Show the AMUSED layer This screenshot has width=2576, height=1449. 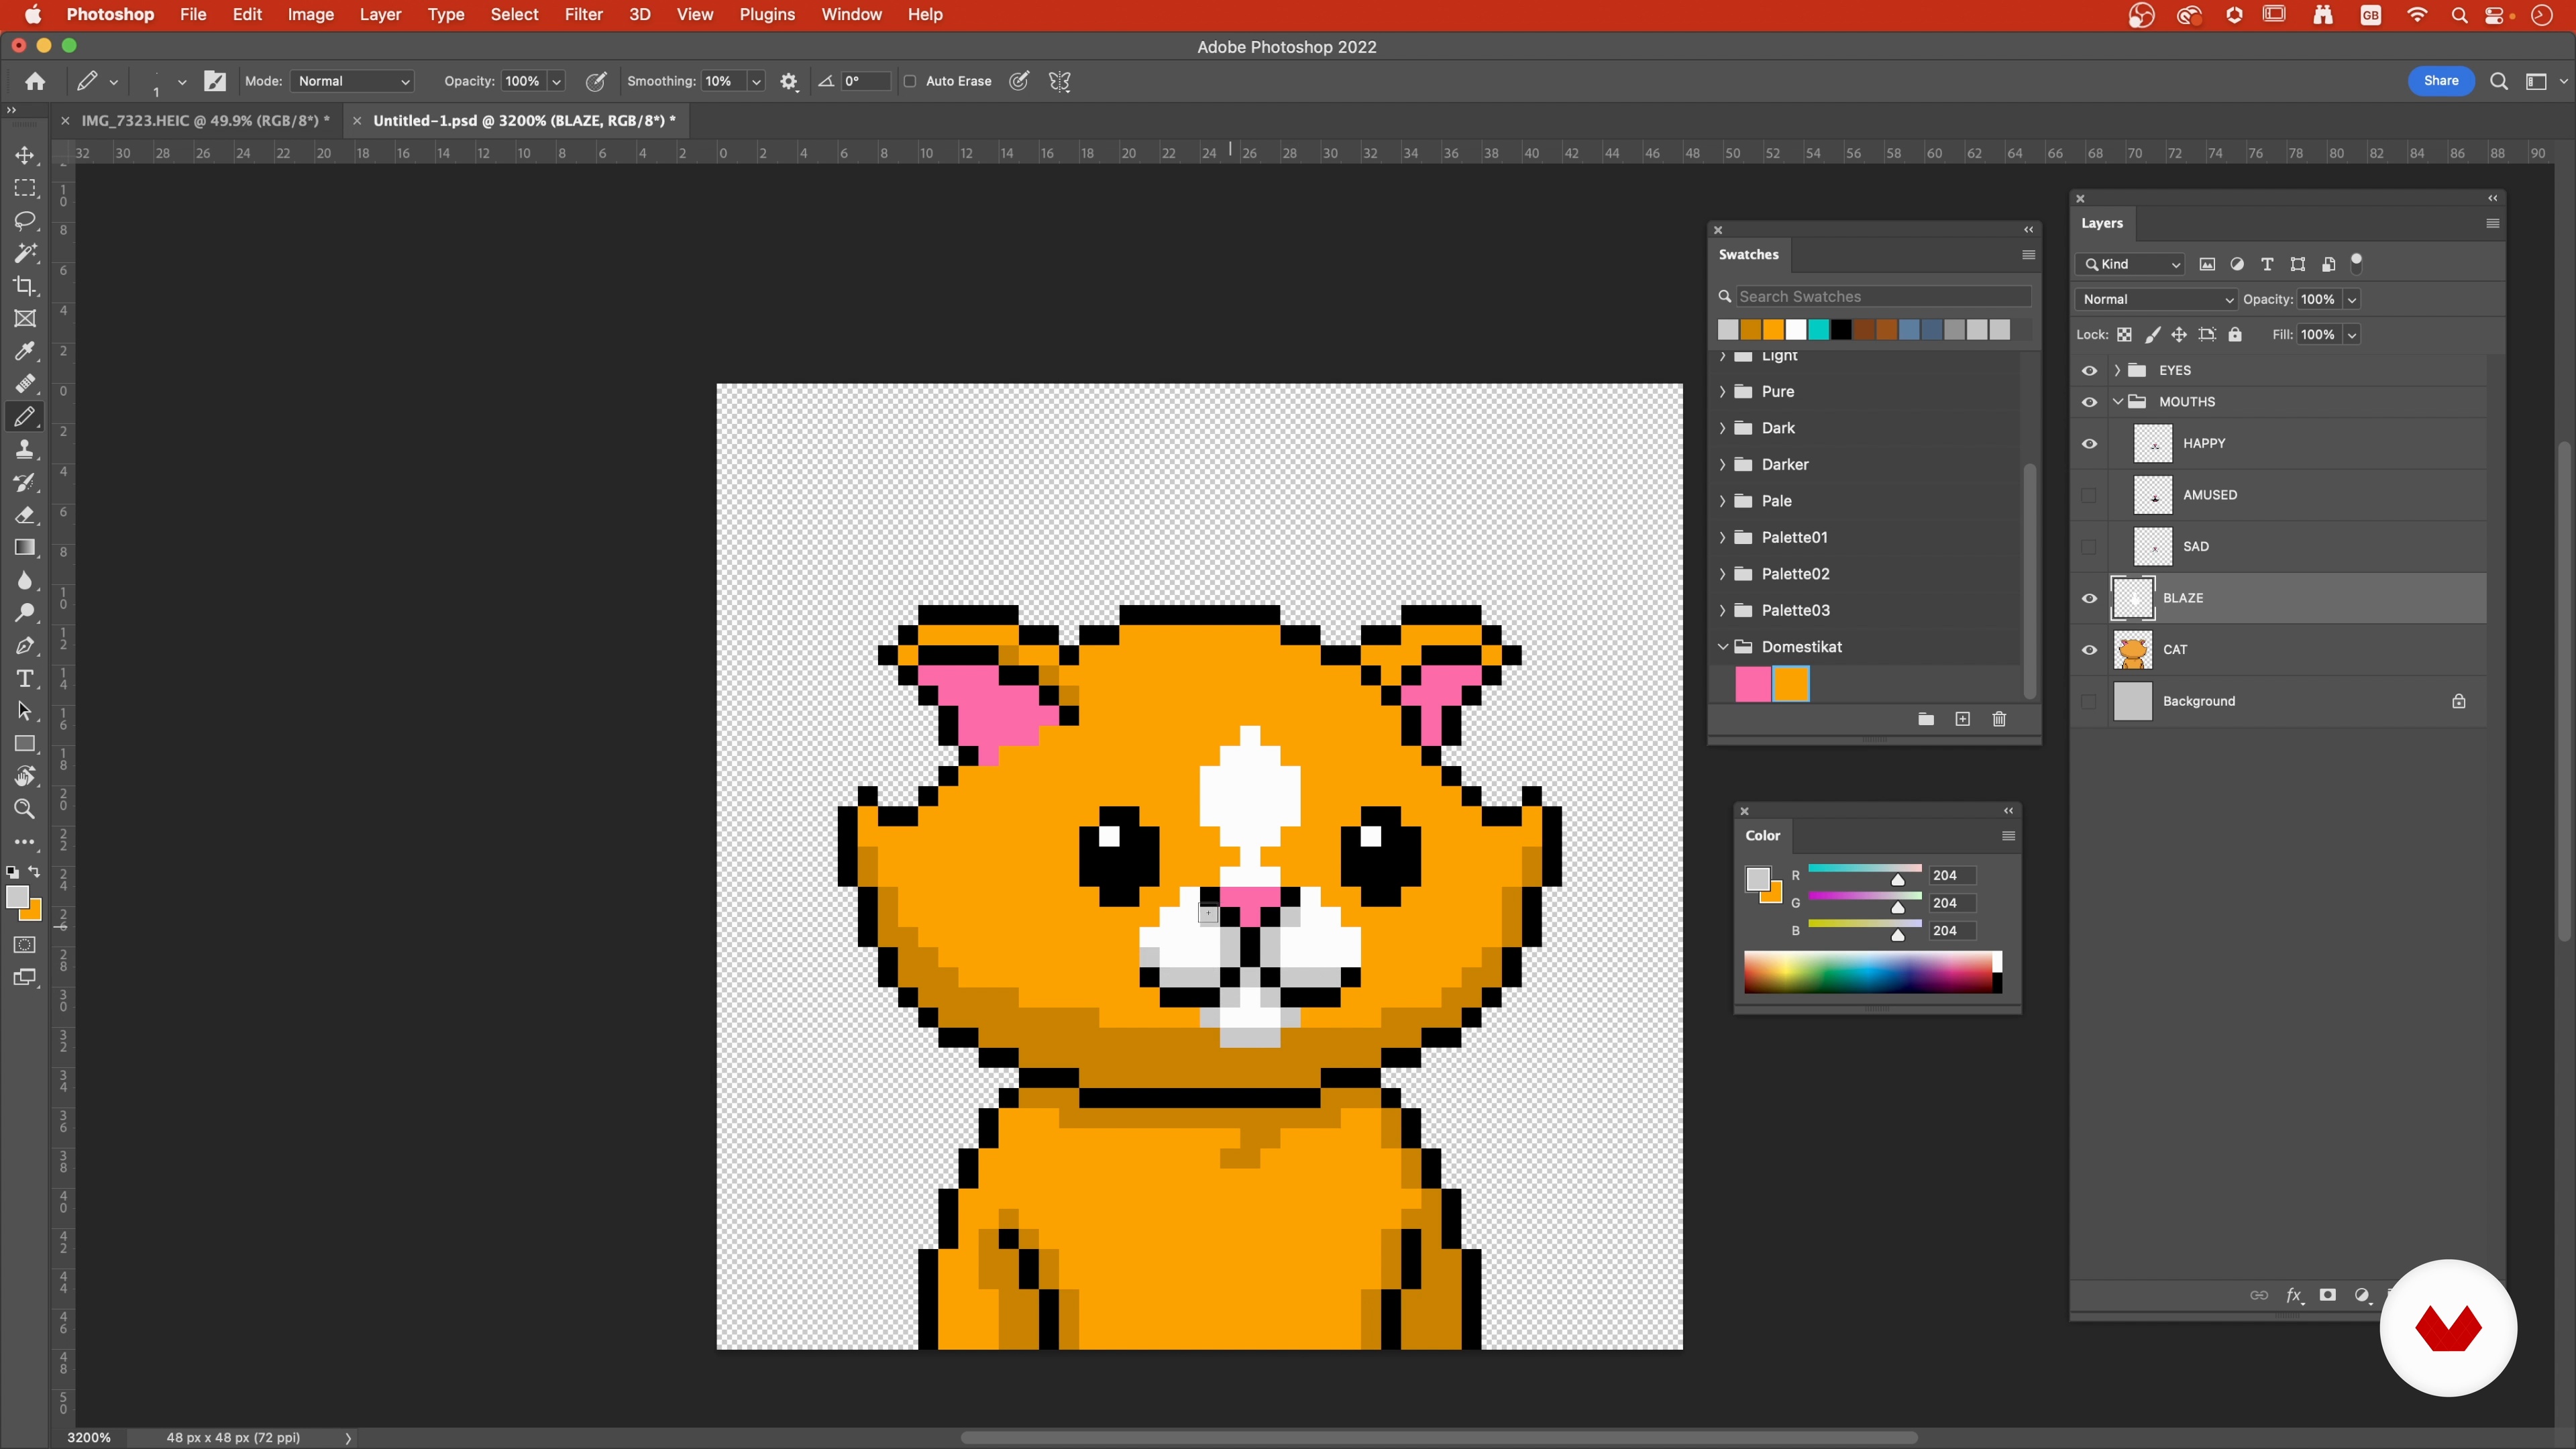(2089, 495)
